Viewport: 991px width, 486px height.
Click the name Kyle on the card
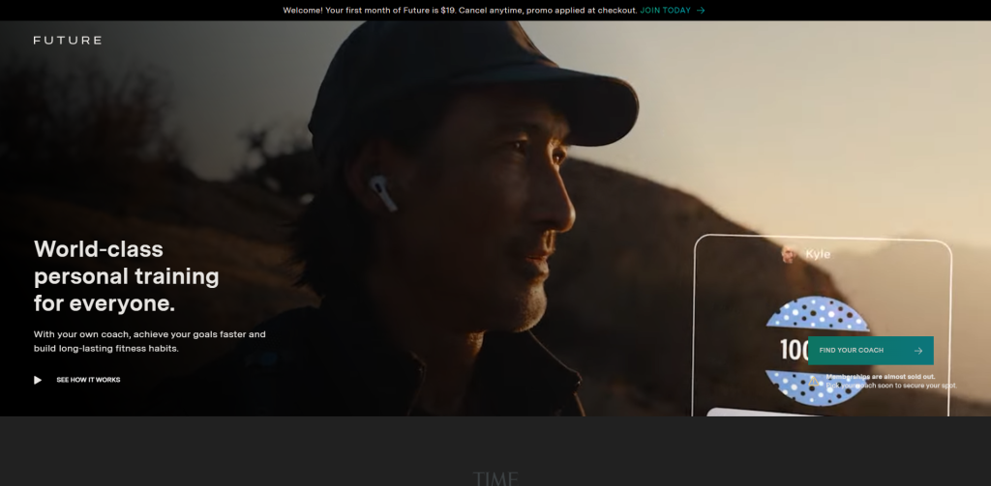(x=817, y=254)
